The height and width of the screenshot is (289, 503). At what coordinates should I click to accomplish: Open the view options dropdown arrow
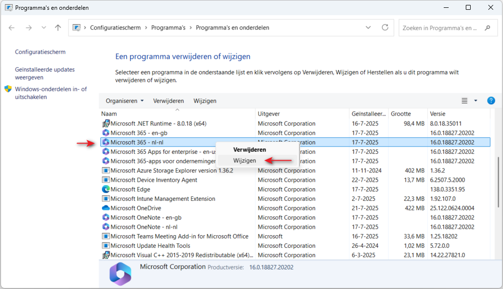476,101
